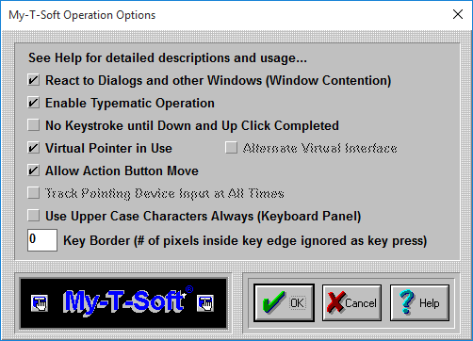Dismiss dialog via the Cancel label
This screenshot has width=473, height=341.
pyautogui.click(x=361, y=303)
